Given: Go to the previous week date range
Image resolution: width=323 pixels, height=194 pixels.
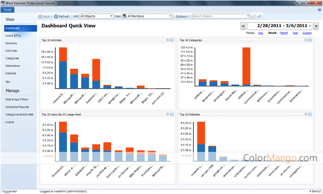Looking at the screenshot, I should tap(243, 25).
